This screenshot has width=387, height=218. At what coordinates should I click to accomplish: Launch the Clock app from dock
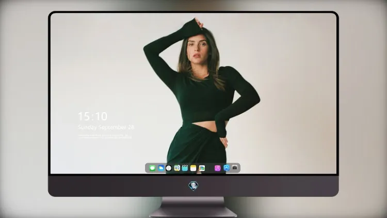click(x=169, y=168)
